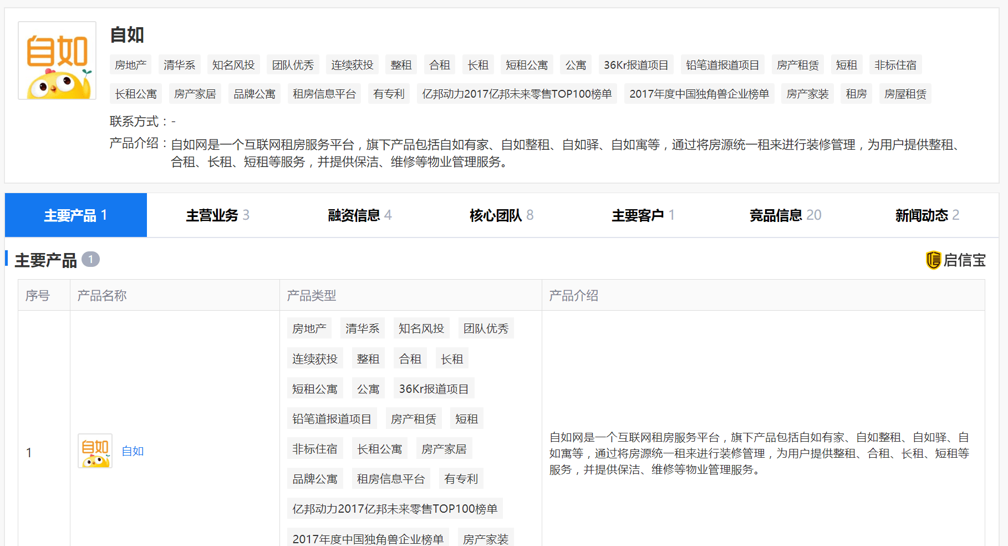1008x546 pixels.
Task: Select the 竞品信息 tab
Action: click(786, 215)
